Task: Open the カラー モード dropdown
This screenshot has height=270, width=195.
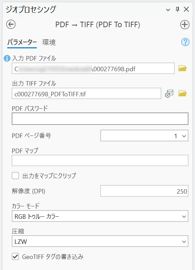Action: (x=100, y=216)
